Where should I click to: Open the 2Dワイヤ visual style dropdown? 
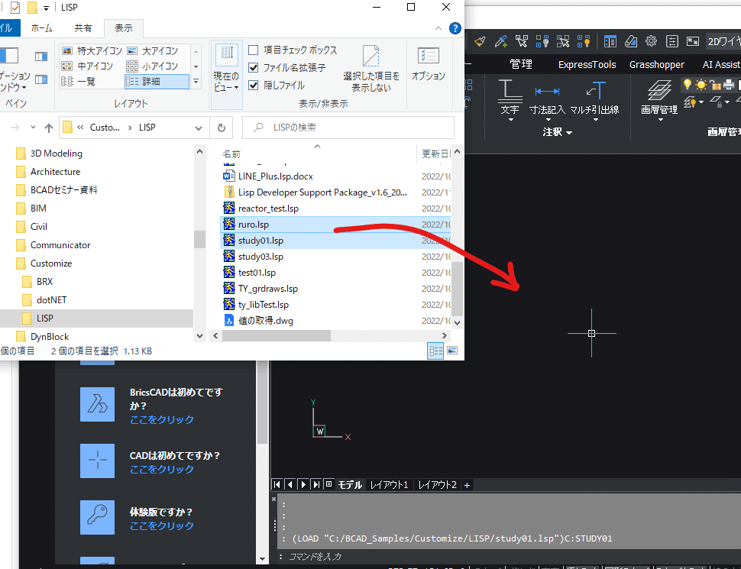(x=723, y=41)
